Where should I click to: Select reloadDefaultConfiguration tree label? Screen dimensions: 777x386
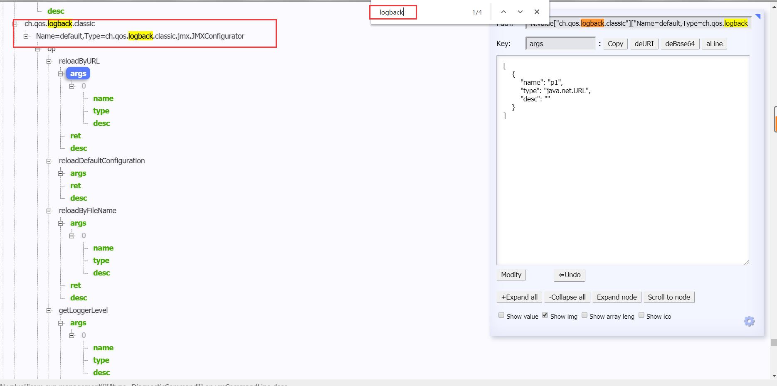click(x=102, y=161)
